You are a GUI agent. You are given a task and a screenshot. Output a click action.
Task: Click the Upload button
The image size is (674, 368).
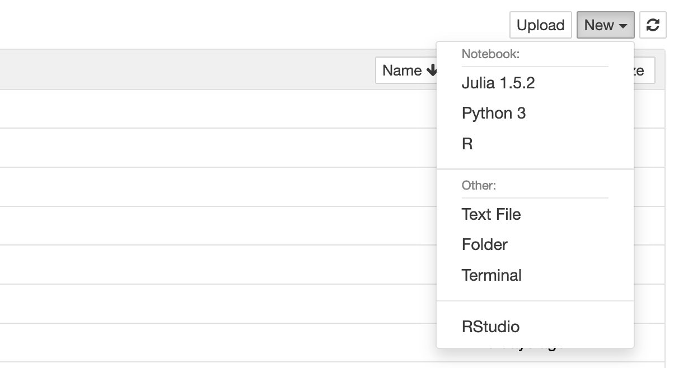pos(540,25)
